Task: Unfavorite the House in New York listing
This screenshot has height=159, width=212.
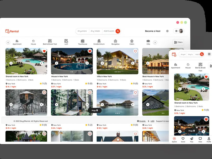Action: (90, 51)
